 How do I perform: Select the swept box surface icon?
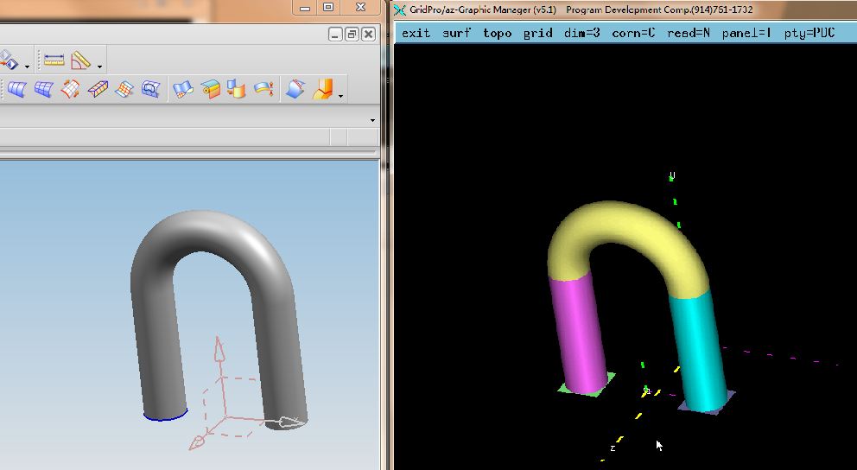[98, 89]
